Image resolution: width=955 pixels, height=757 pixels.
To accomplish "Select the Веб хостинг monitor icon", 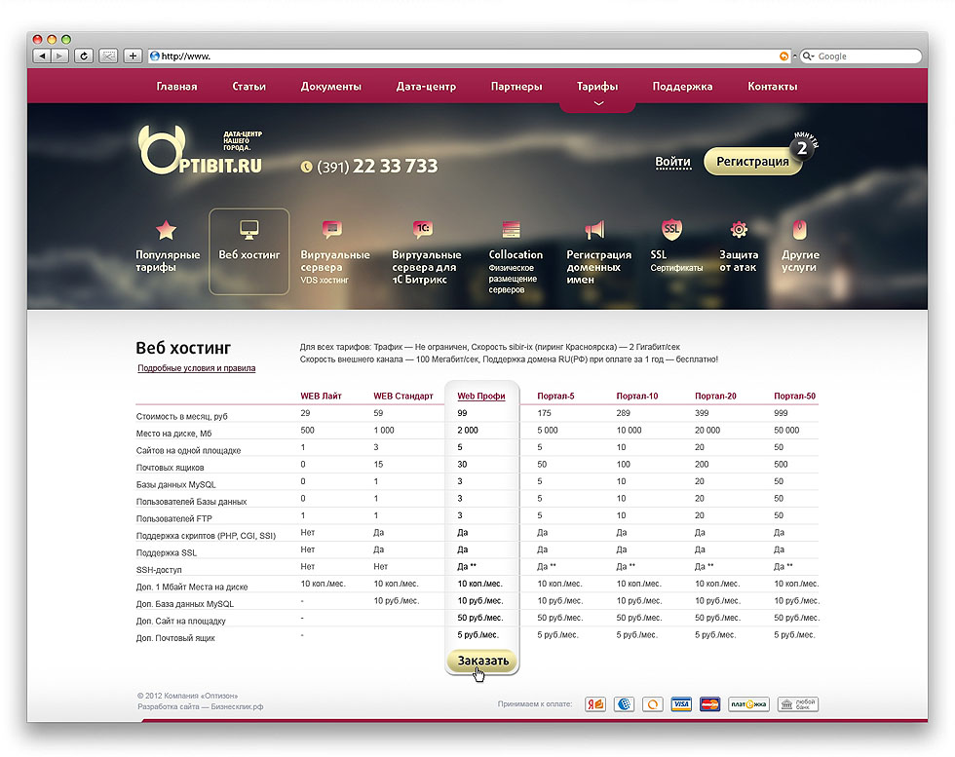I will (249, 230).
